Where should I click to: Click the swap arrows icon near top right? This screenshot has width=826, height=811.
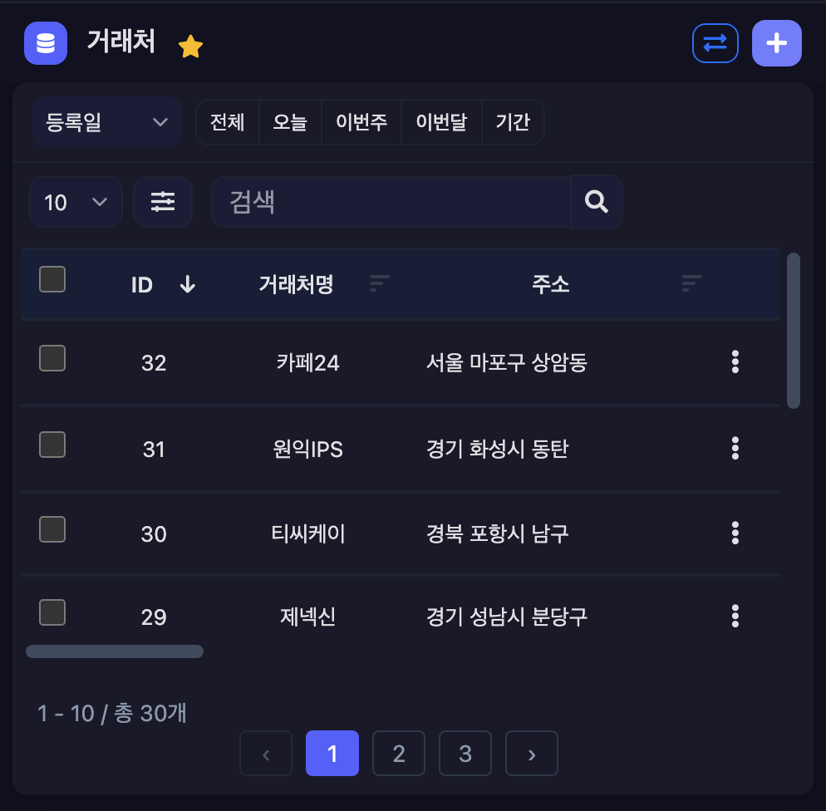click(x=715, y=43)
